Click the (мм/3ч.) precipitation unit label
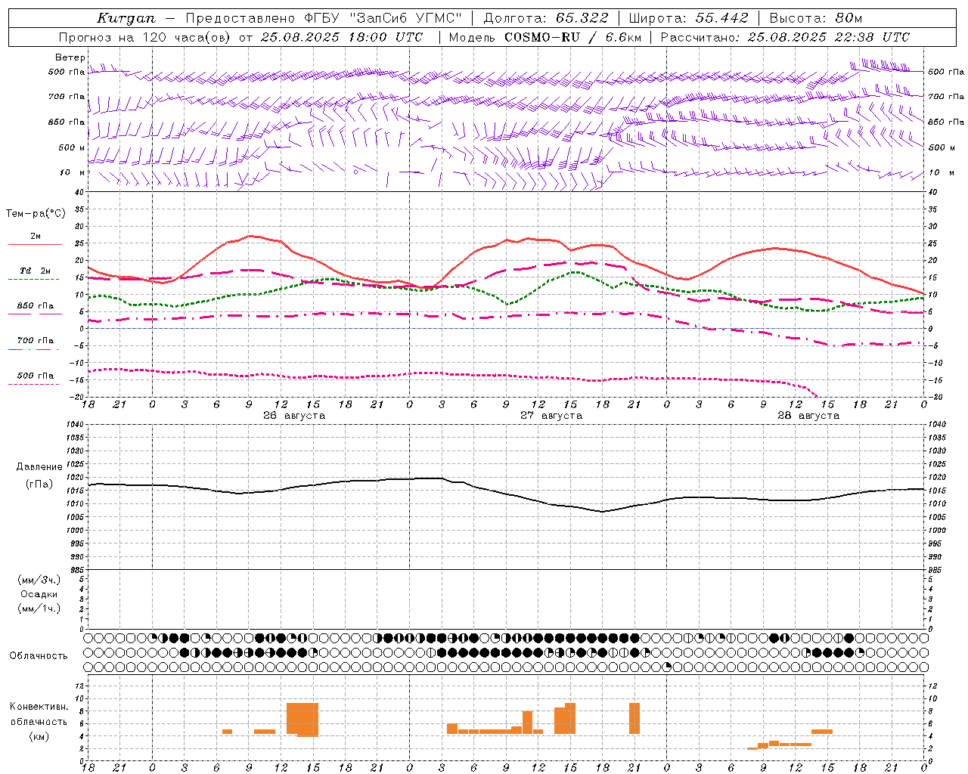The height and width of the screenshot is (774, 968). pyautogui.click(x=39, y=580)
